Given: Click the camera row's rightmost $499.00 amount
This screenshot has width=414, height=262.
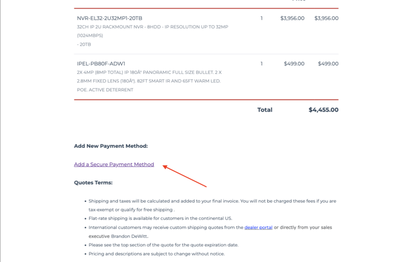Looking at the screenshot, I should pos(328,64).
